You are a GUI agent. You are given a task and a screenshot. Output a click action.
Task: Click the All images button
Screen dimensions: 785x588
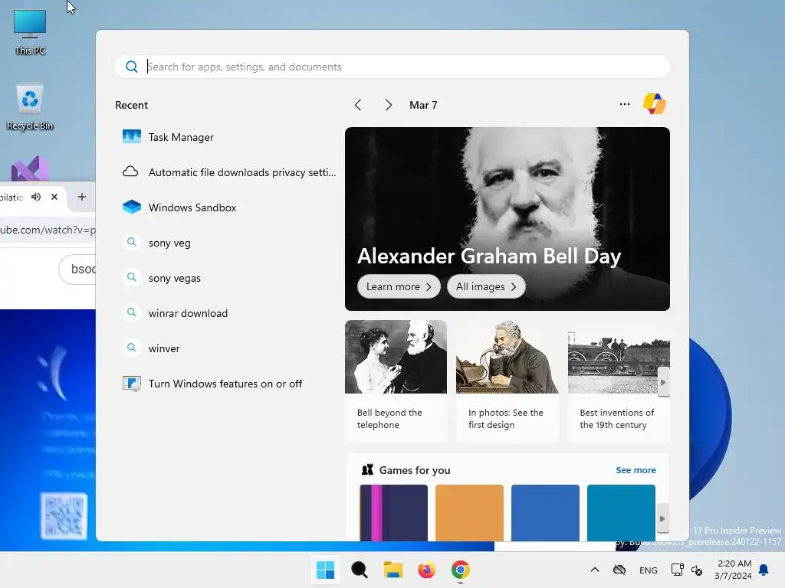point(485,286)
